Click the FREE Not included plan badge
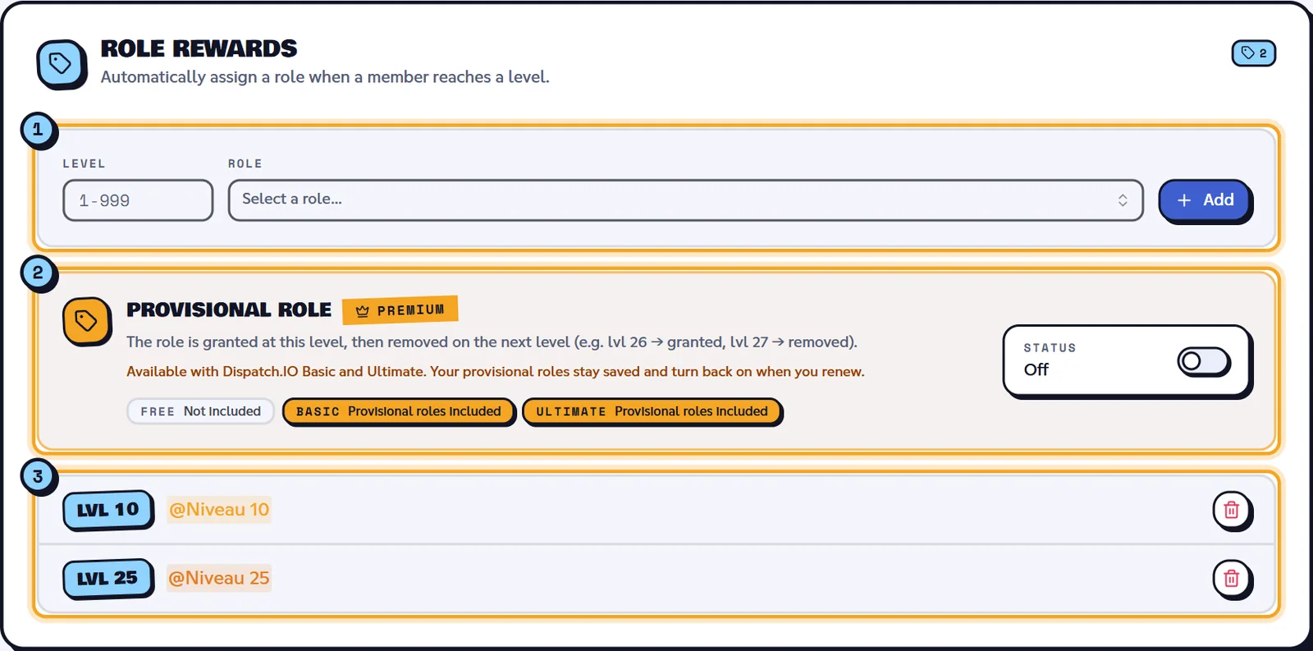The height and width of the screenshot is (651, 1313). pyautogui.click(x=200, y=411)
